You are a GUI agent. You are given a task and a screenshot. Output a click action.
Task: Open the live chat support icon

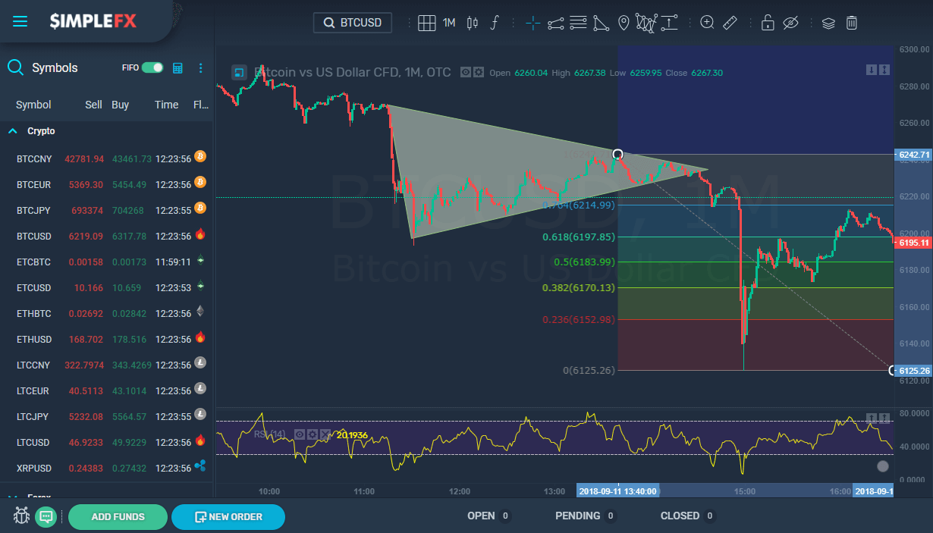tap(46, 517)
